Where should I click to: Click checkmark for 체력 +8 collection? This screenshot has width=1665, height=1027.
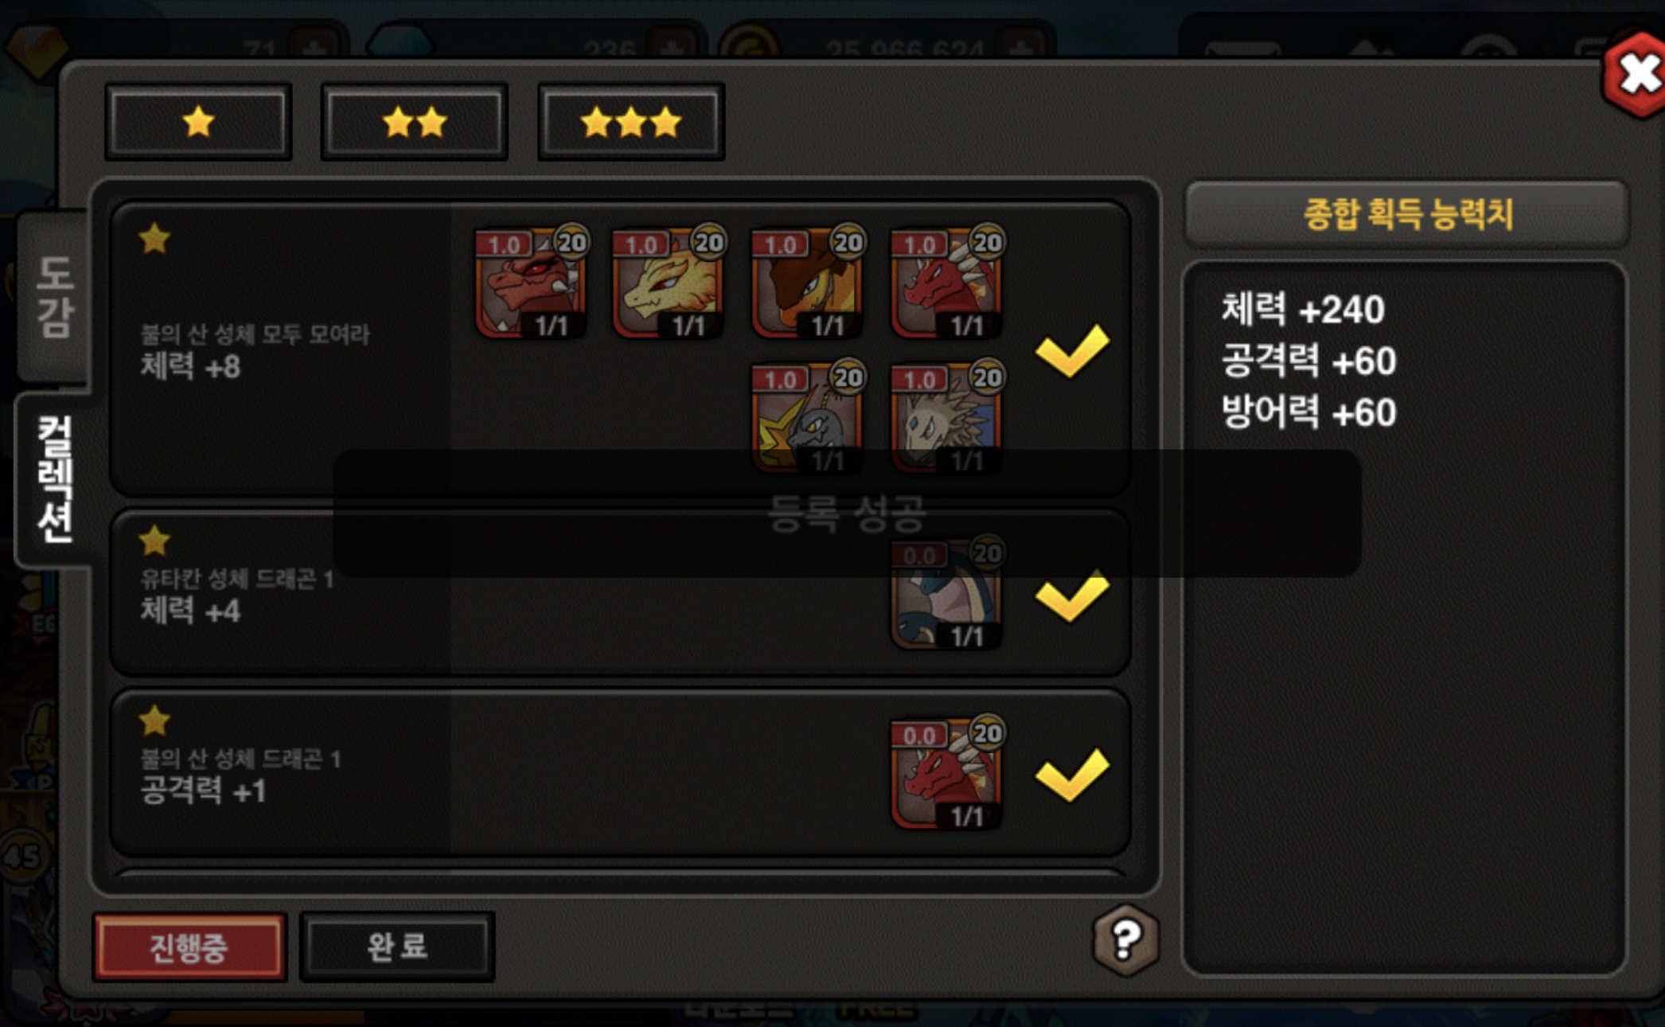tap(1072, 349)
